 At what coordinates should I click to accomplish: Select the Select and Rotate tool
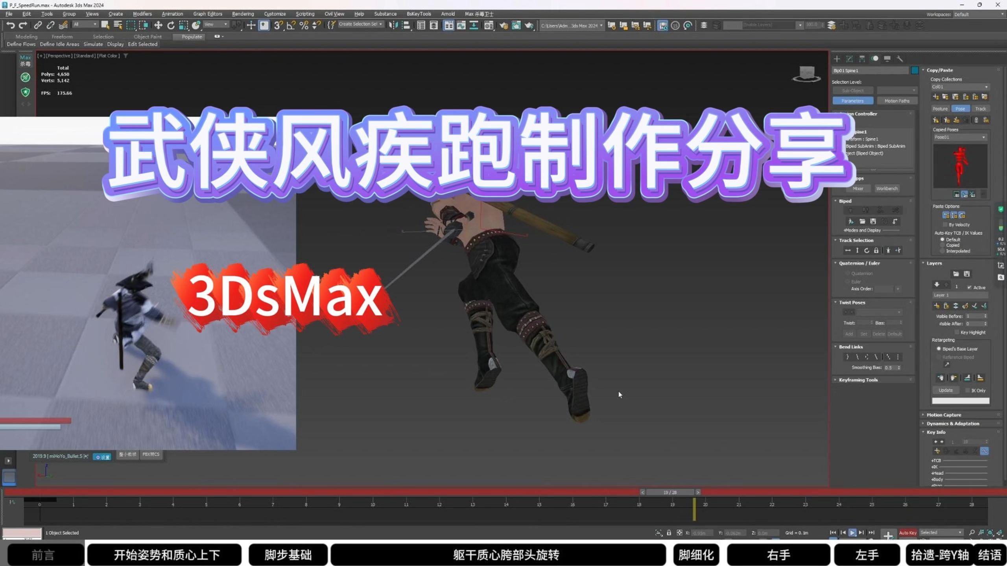click(171, 26)
